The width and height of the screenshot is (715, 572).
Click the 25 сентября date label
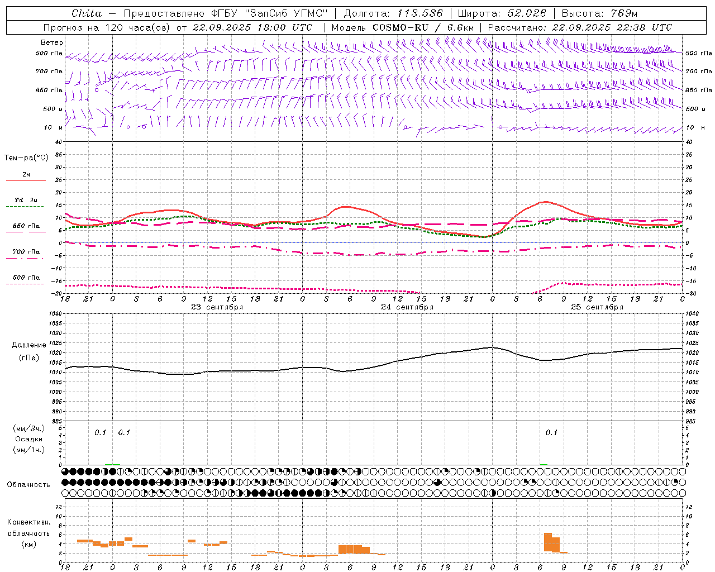click(x=597, y=307)
